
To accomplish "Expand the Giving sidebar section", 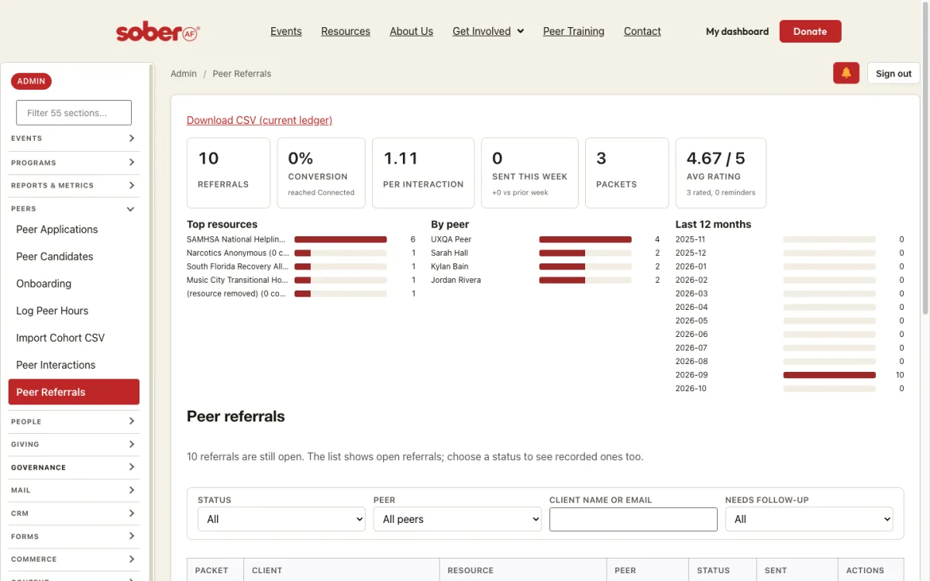I will click(x=74, y=444).
